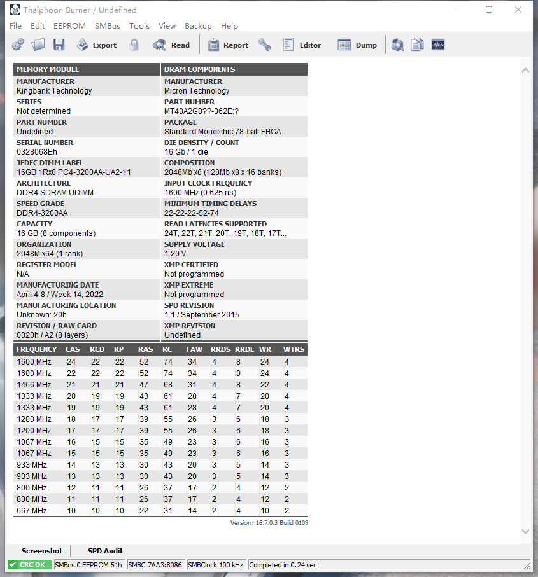This screenshot has width=538, height=577.
Task: Click the Export toolbar button
Action: tap(97, 45)
